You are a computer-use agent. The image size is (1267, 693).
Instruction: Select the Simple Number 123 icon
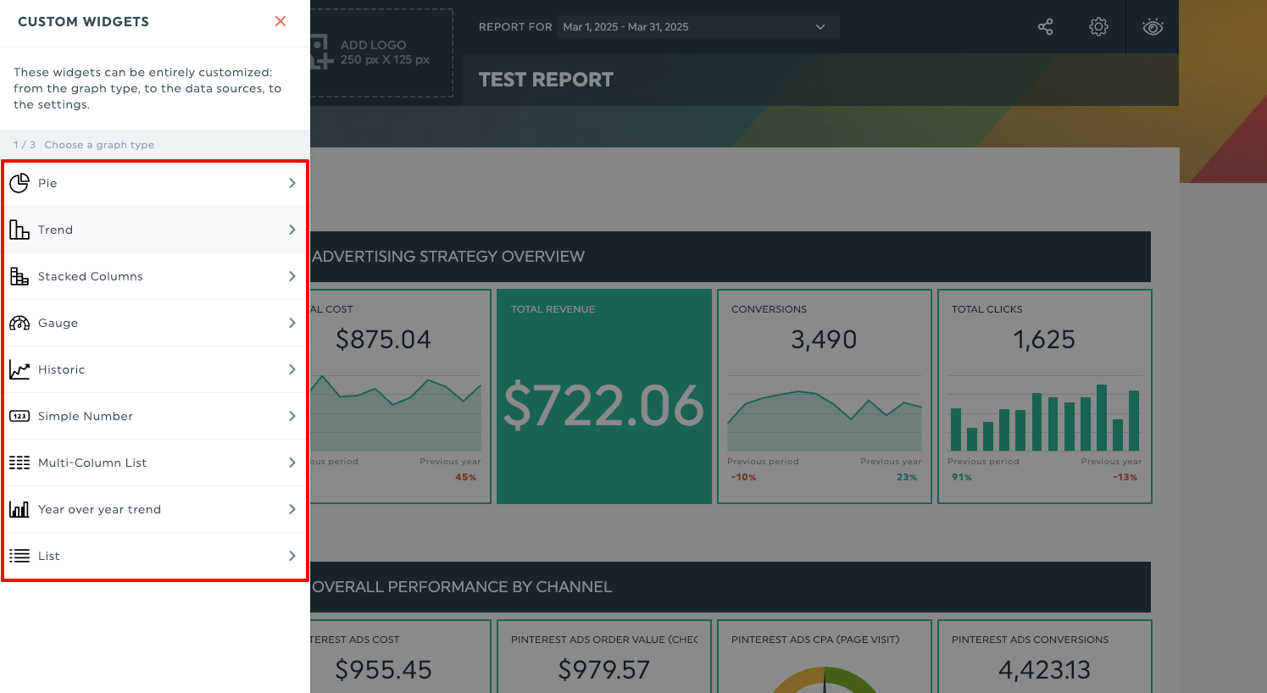click(x=19, y=415)
